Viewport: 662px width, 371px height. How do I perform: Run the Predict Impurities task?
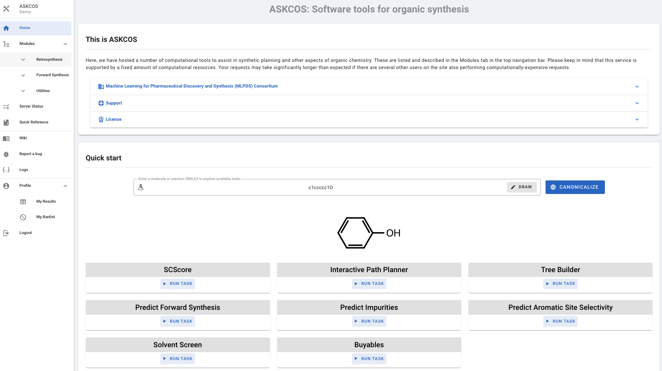coord(369,322)
